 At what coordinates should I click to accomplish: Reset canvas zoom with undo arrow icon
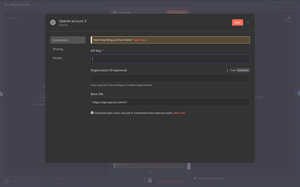pos(83,179)
